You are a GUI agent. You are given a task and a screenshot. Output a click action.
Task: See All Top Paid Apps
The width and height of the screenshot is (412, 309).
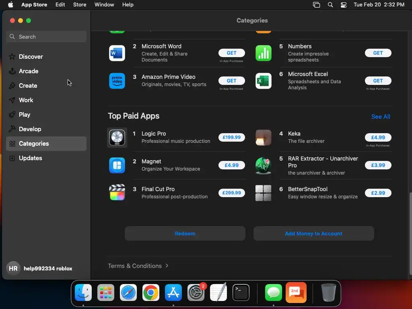(381, 116)
